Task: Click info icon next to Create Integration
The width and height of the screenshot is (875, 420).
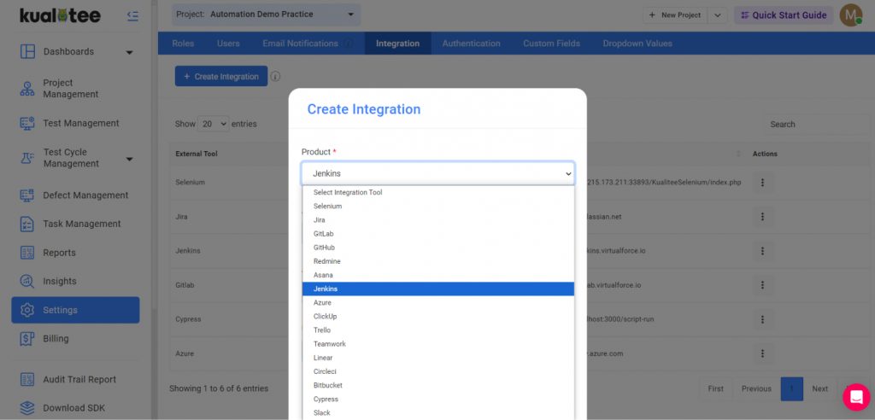Action: 275,77
